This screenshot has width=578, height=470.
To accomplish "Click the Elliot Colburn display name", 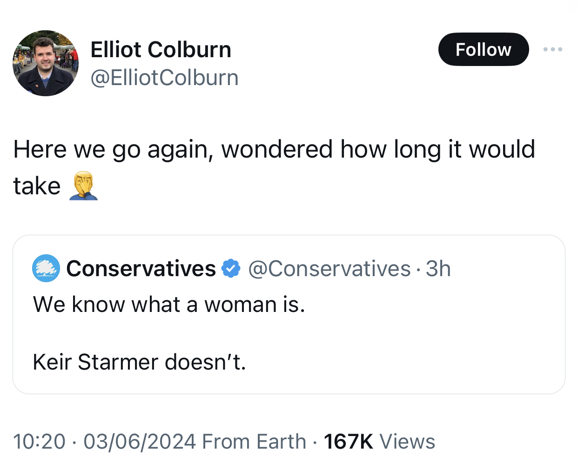I will point(161,49).
